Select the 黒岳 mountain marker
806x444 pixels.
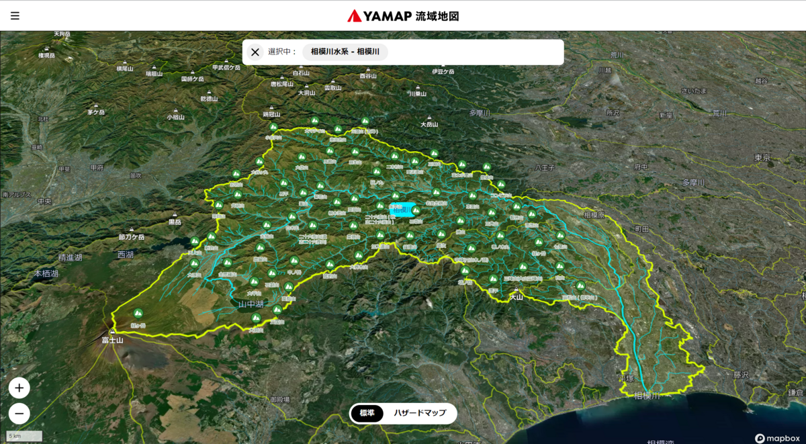(x=175, y=218)
